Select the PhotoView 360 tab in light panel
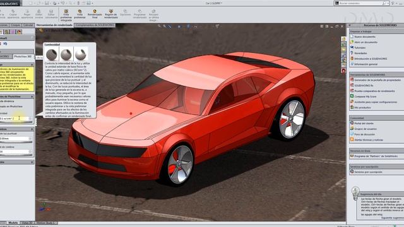The width and height of the screenshot is (404, 227). 23,56
